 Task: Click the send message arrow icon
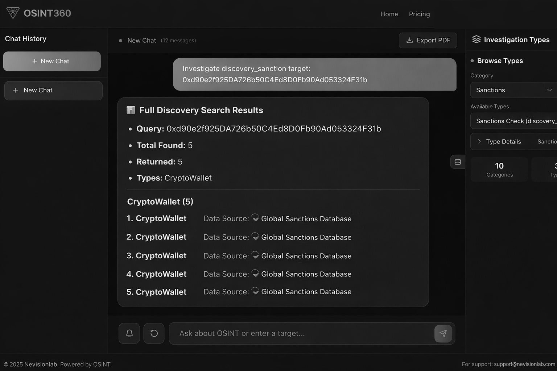tap(443, 333)
